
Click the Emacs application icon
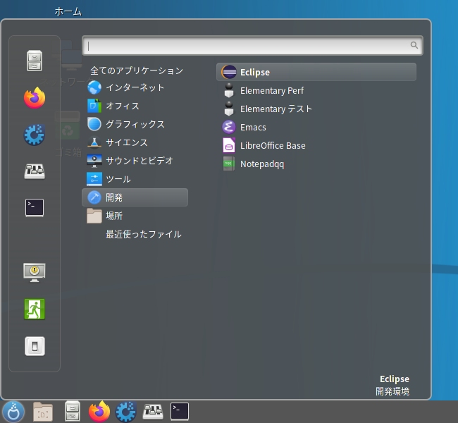click(229, 127)
